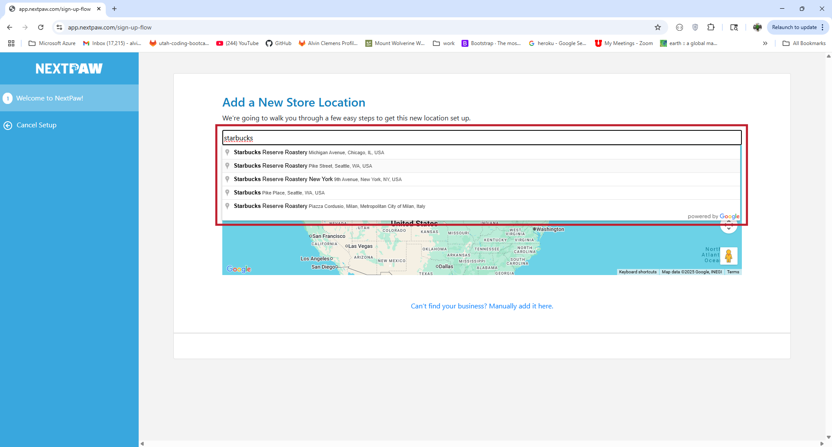
Task: Open the tab search icon
Action: (734, 27)
